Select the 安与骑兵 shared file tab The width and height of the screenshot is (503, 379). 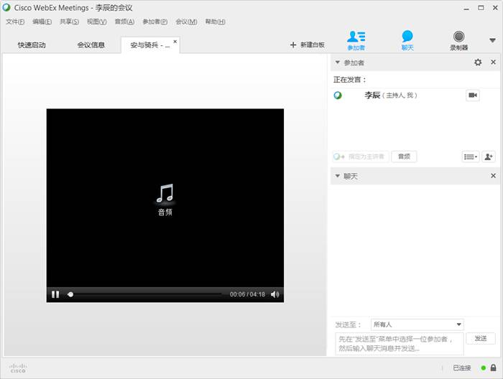(x=150, y=45)
